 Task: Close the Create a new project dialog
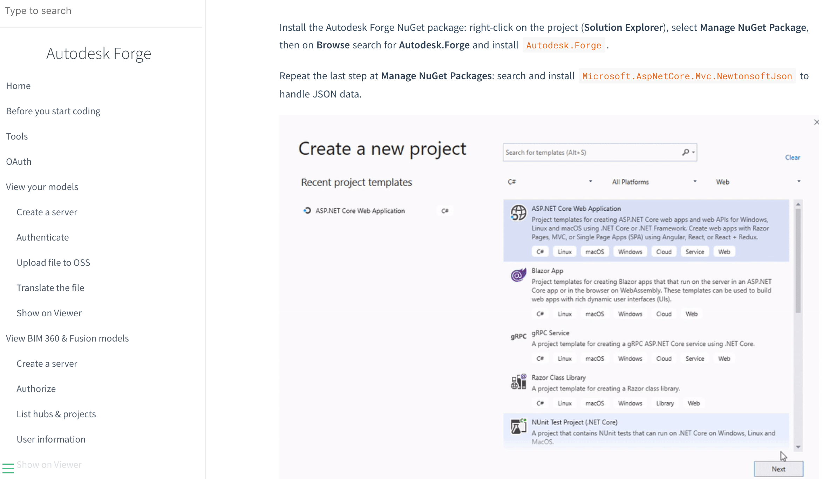click(x=816, y=122)
